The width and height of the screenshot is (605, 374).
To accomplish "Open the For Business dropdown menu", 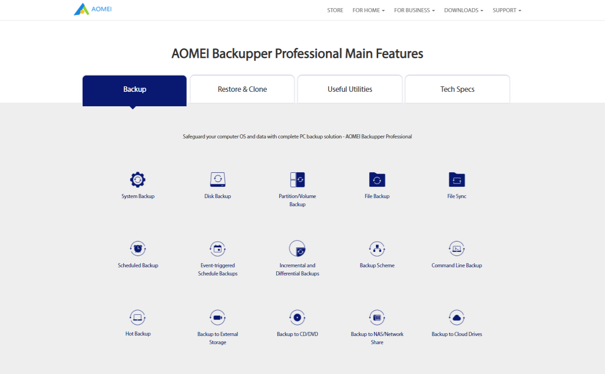I will tap(414, 10).
